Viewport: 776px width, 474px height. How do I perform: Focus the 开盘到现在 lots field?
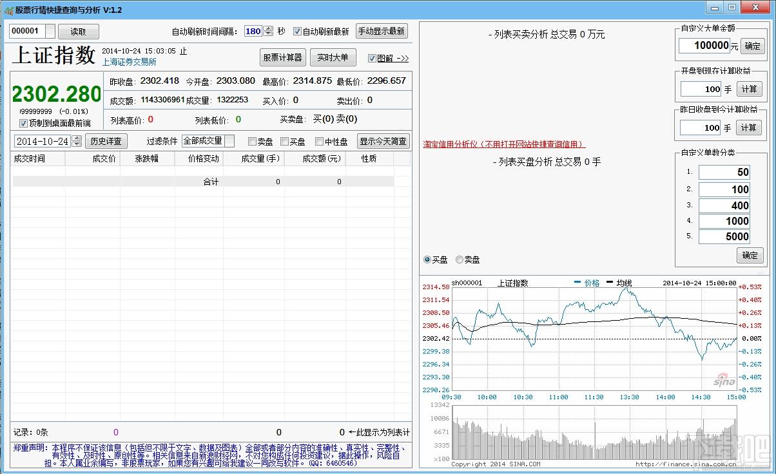pyautogui.click(x=701, y=90)
